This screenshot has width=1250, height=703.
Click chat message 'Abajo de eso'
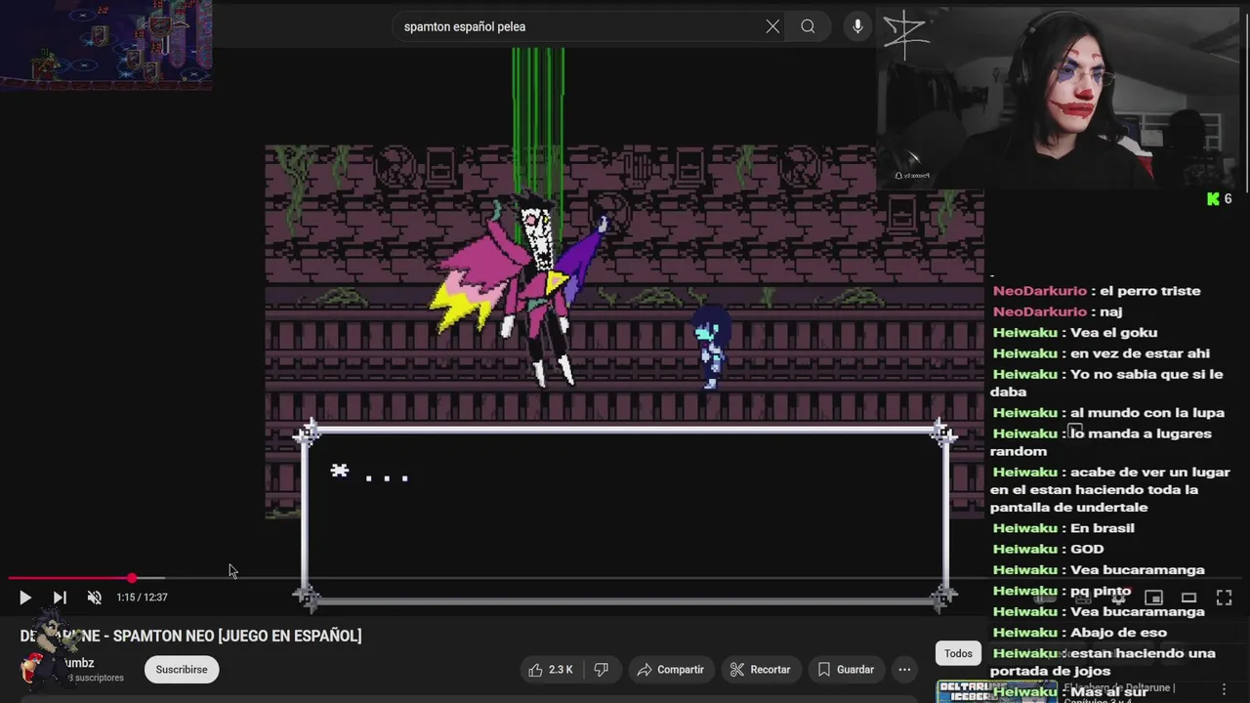1118,633
